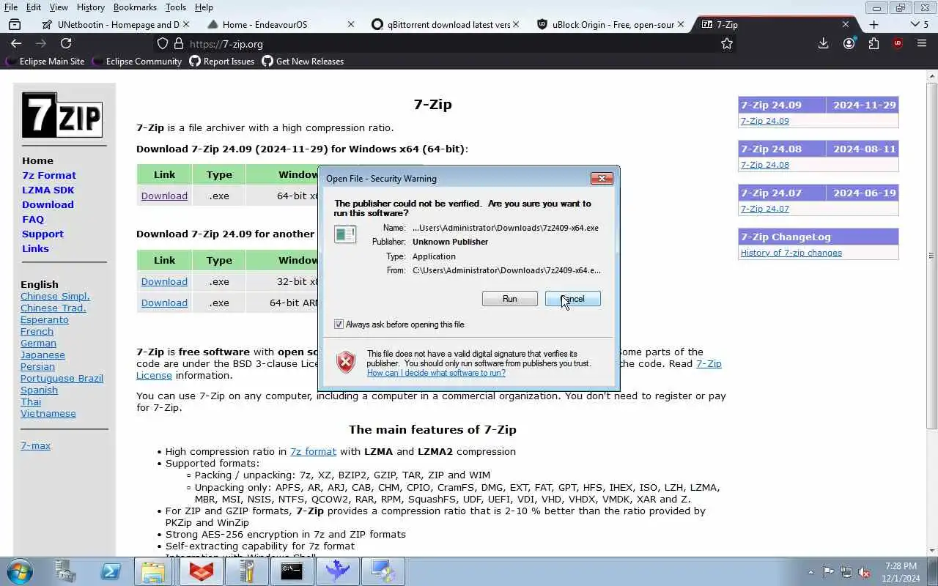Viewport: 938px width, 586px height.
Task: Open History of 7-zip changes link
Action: (x=791, y=253)
